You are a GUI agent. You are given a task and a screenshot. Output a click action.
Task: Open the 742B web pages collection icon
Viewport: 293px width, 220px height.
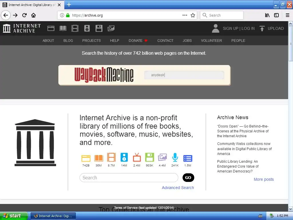(x=86, y=158)
